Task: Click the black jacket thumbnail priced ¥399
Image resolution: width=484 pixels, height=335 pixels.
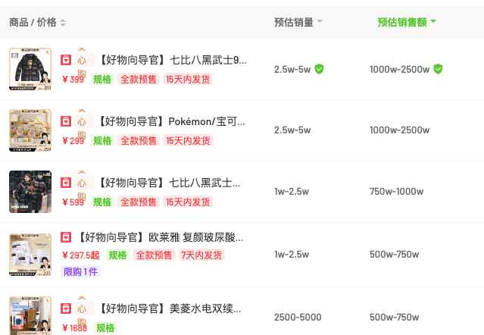Action: pos(30,69)
